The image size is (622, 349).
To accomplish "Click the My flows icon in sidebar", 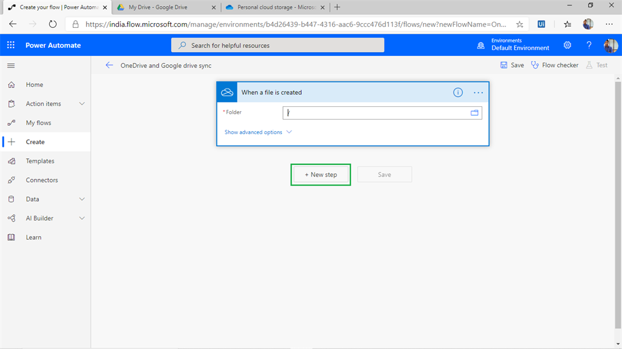I will coord(12,123).
